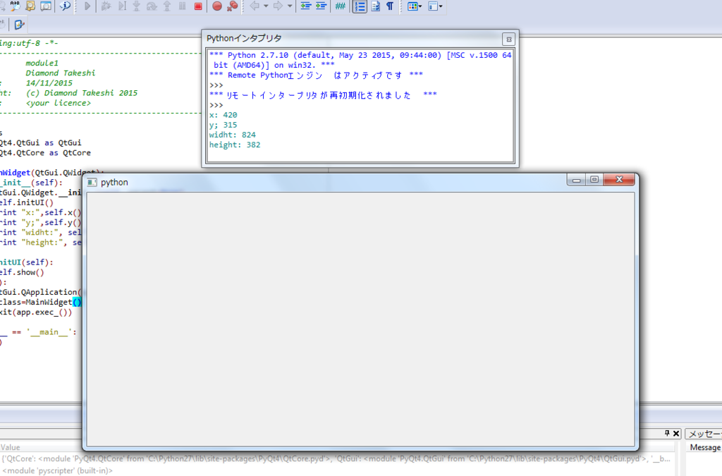Click the Pause debugging icon
The image size is (722, 476).
click(x=183, y=6)
